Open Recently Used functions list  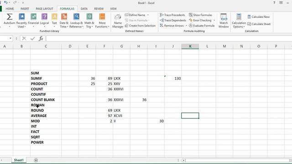click(21, 20)
